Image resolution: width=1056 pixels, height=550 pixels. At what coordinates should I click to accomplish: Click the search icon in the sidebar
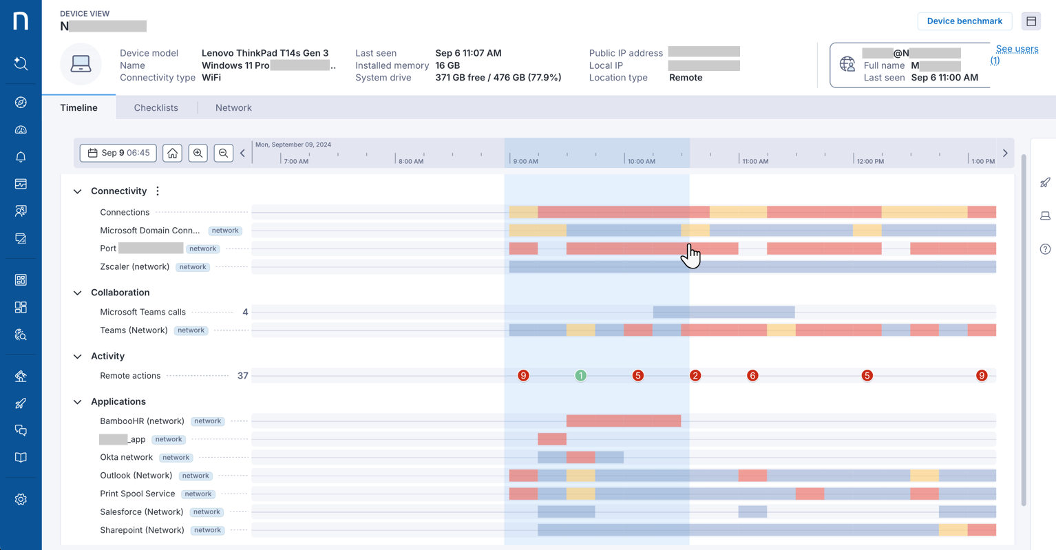click(x=21, y=63)
